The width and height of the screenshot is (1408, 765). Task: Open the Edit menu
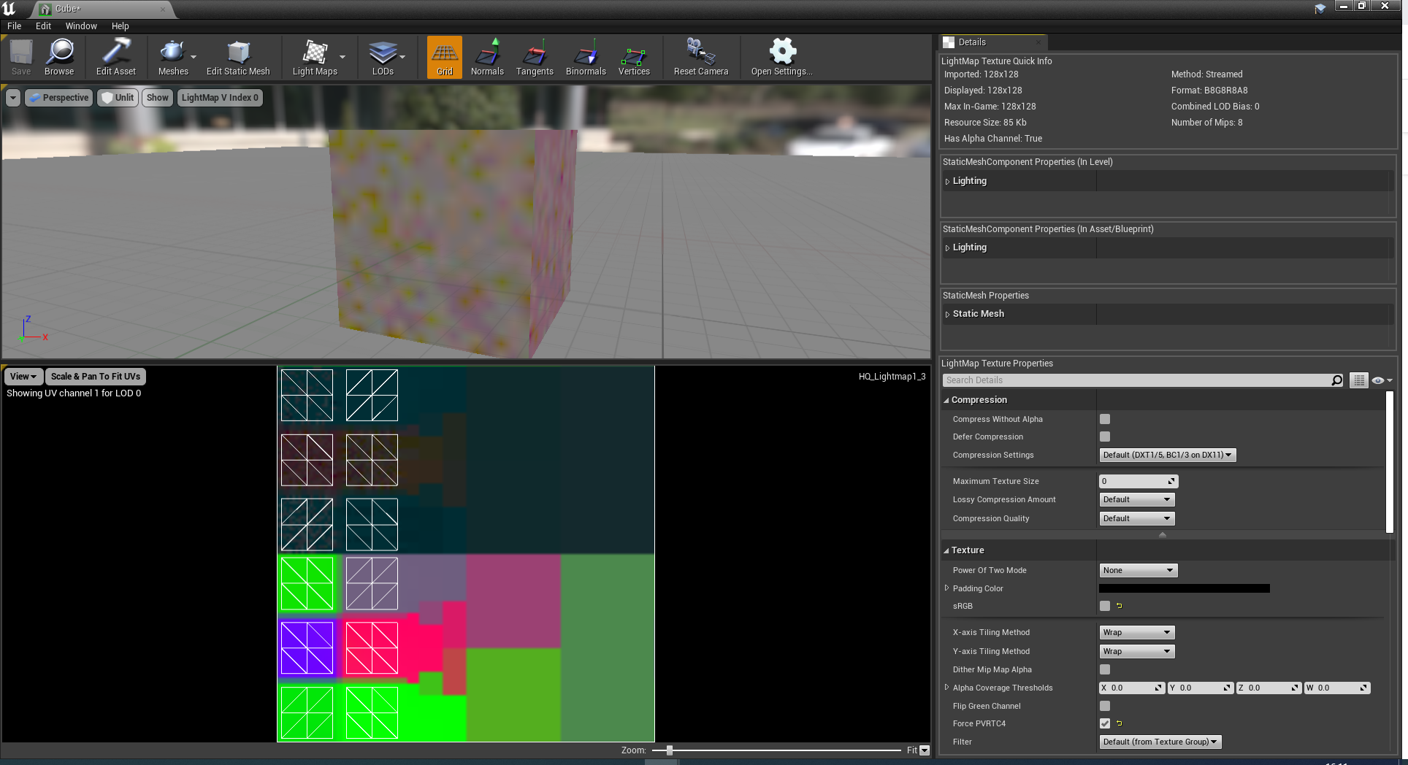click(x=44, y=26)
